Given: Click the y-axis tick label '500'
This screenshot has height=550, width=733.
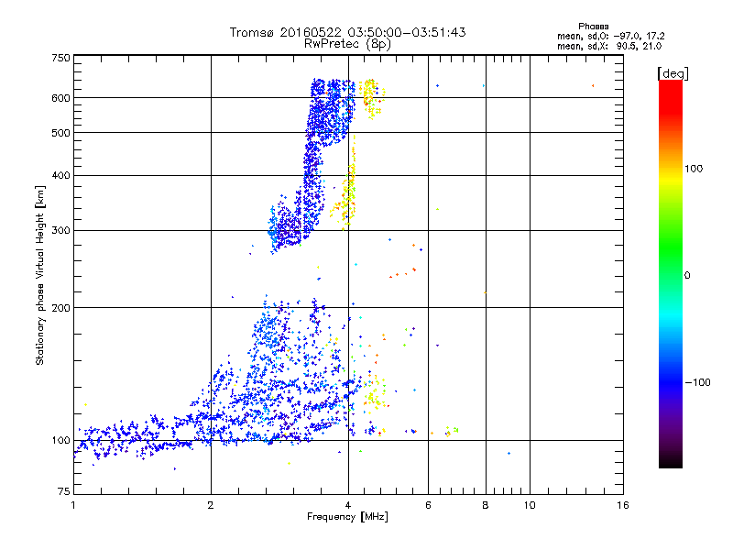Looking at the screenshot, I should coord(60,133).
